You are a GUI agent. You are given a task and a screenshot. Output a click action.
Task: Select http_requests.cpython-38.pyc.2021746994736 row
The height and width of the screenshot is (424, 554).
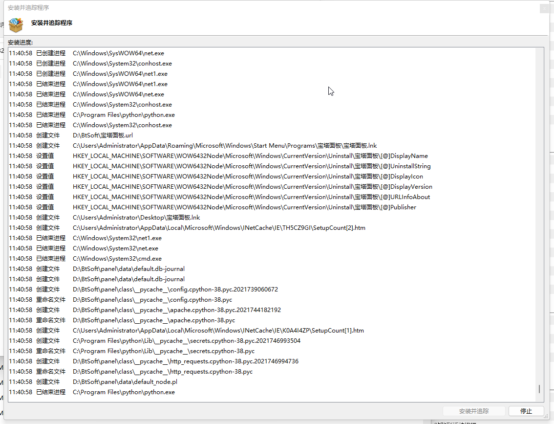click(x=272, y=361)
